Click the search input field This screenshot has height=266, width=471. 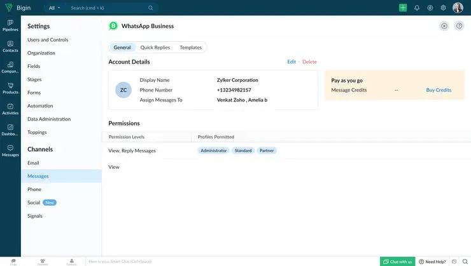[108, 8]
